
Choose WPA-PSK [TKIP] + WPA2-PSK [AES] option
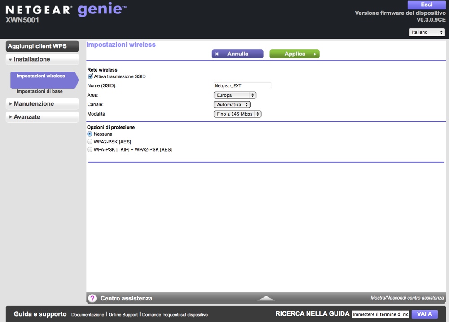click(90, 149)
